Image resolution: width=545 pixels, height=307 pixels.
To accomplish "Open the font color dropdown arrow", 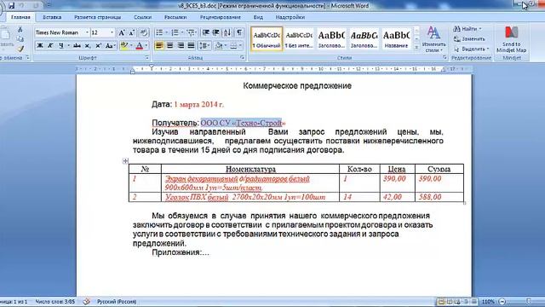I will tap(146, 45).
